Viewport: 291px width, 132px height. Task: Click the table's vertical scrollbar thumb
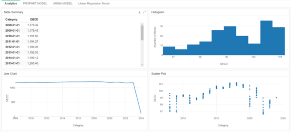coord(142,33)
